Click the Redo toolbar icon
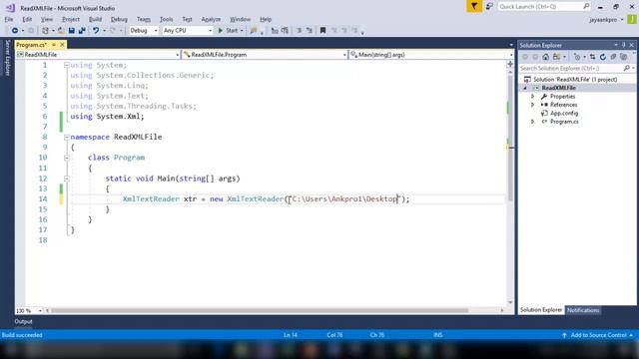639x359 pixels. pyautogui.click(x=113, y=31)
